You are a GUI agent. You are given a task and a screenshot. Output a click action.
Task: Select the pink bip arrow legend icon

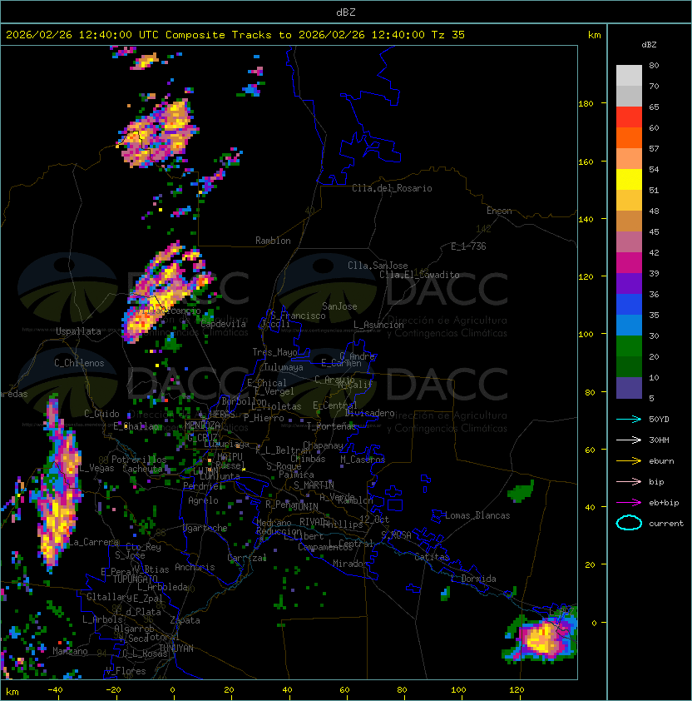click(x=629, y=482)
